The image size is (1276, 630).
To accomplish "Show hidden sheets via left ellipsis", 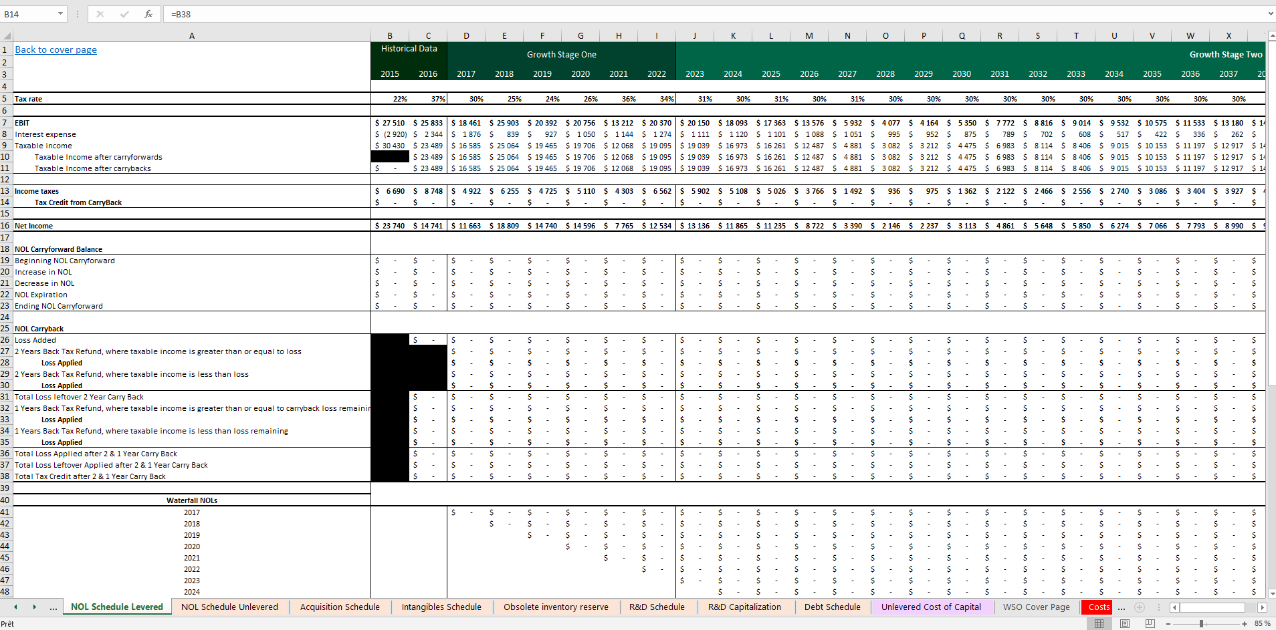I will (x=53, y=607).
